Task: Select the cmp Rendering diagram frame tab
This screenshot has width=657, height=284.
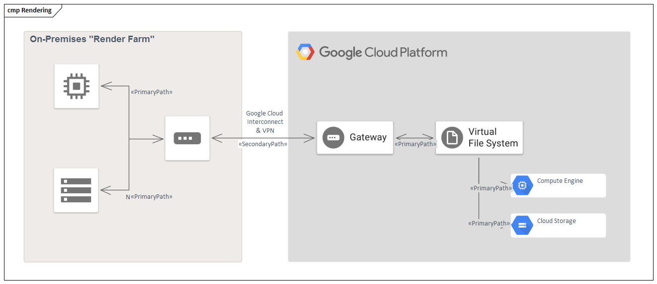Action: tap(30, 10)
